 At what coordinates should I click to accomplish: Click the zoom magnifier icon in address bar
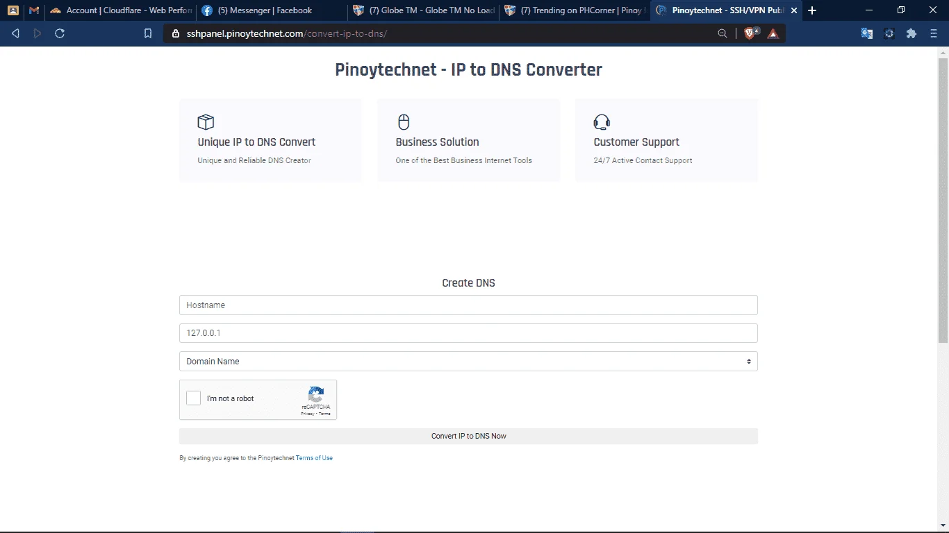click(723, 33)
